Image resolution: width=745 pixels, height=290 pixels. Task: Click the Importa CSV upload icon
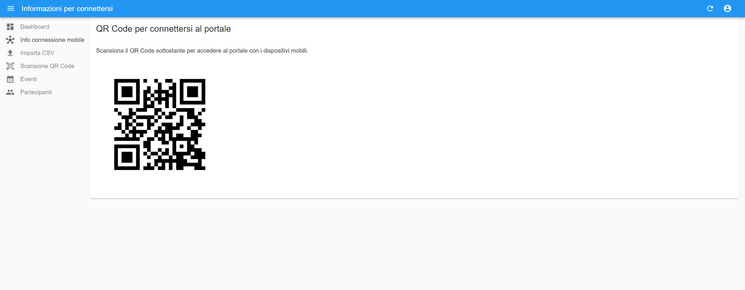(x=10, y=53)
